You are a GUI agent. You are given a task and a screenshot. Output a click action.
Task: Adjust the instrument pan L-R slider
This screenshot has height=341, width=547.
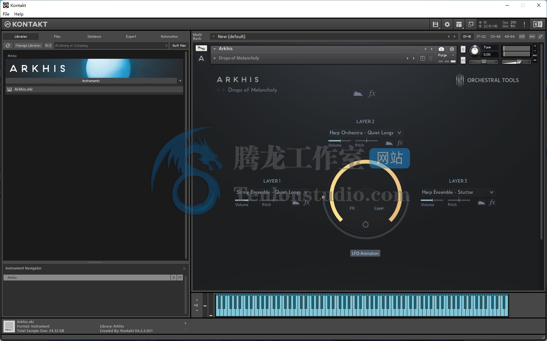484,62
